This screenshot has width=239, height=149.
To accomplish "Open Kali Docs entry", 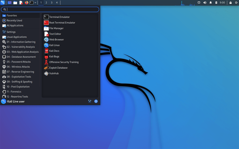I will click(x=70, y=51).
